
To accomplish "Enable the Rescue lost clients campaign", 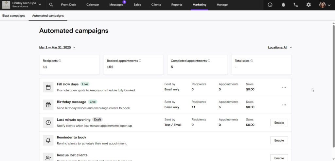I will click(x=279, y=158).
